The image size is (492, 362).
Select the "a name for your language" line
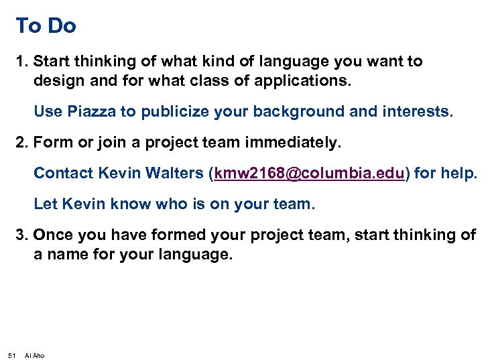(x=133, y=255)
